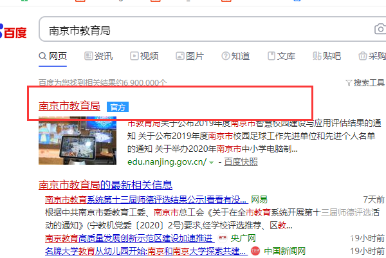Open news 名牌大学教育从幼儿园开始
The image size is (386, 258).
point(146,252)
